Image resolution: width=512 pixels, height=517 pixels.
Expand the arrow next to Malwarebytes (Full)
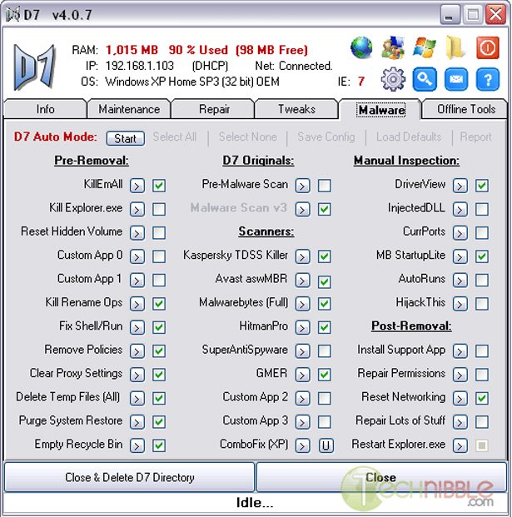[x=304, y=304]
